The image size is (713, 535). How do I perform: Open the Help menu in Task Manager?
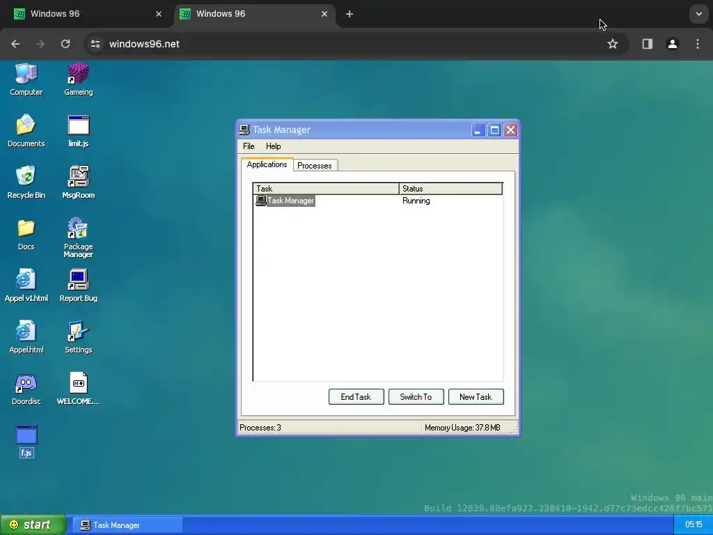(273, 146)
